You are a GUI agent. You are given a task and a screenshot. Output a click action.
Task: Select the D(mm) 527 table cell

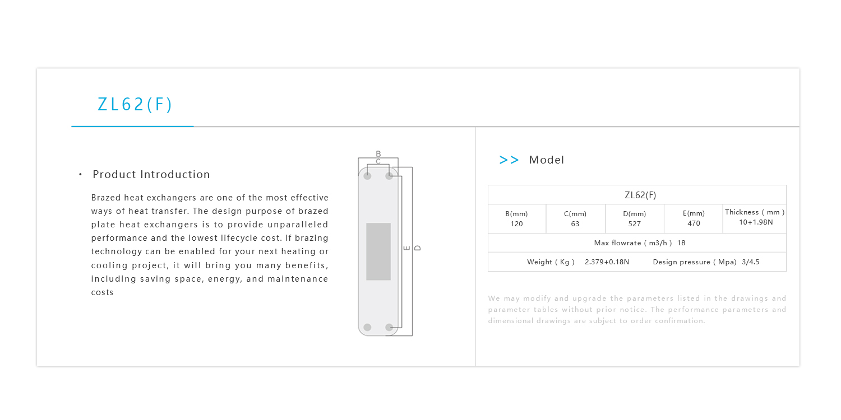tap(635, 219)
